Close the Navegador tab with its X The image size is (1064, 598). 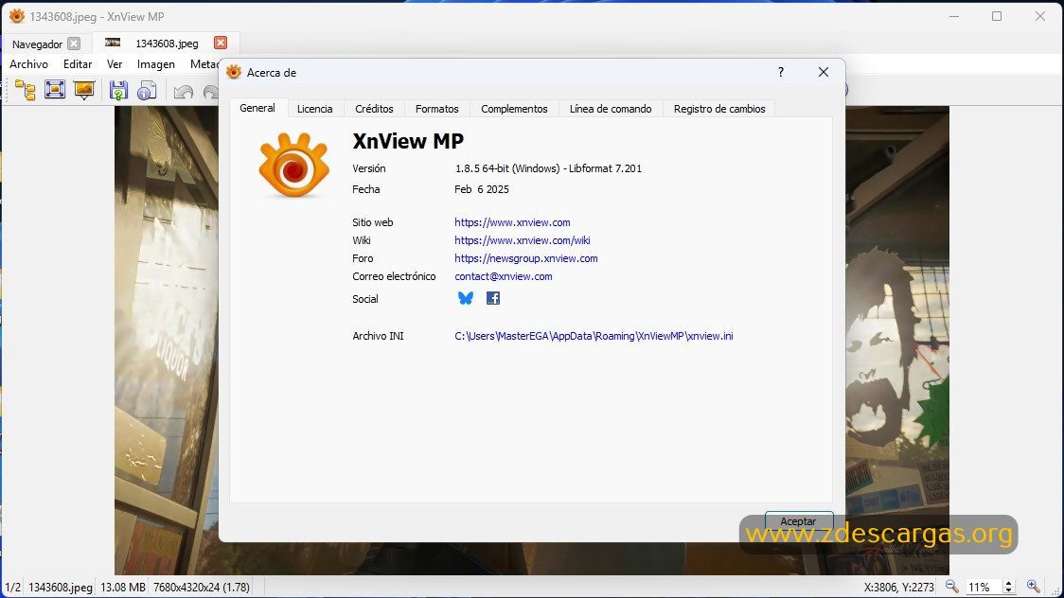pyautogui.click(x=74, y=44)
